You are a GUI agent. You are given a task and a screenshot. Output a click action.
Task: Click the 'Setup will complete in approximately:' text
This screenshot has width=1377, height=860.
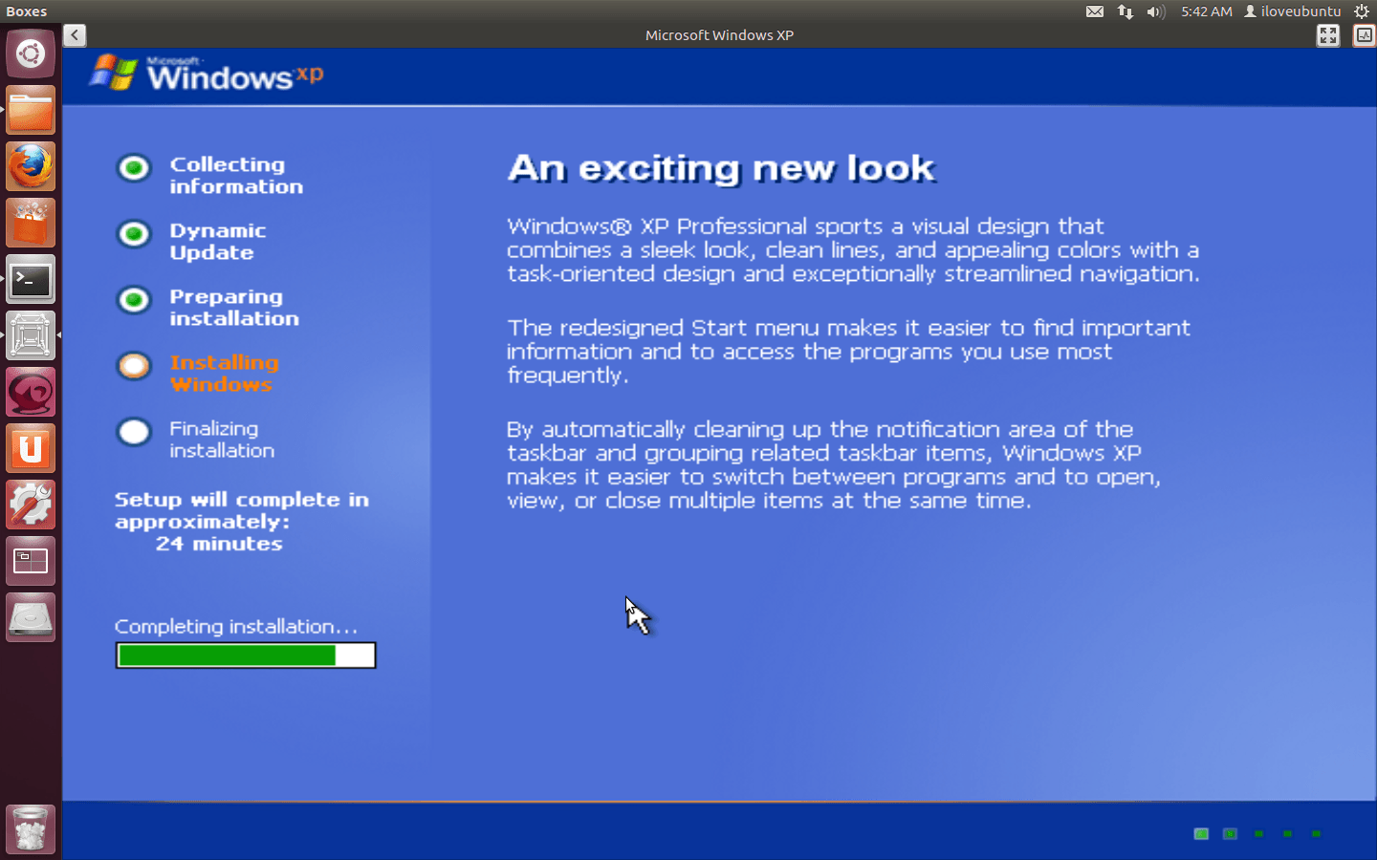point(242,510)
